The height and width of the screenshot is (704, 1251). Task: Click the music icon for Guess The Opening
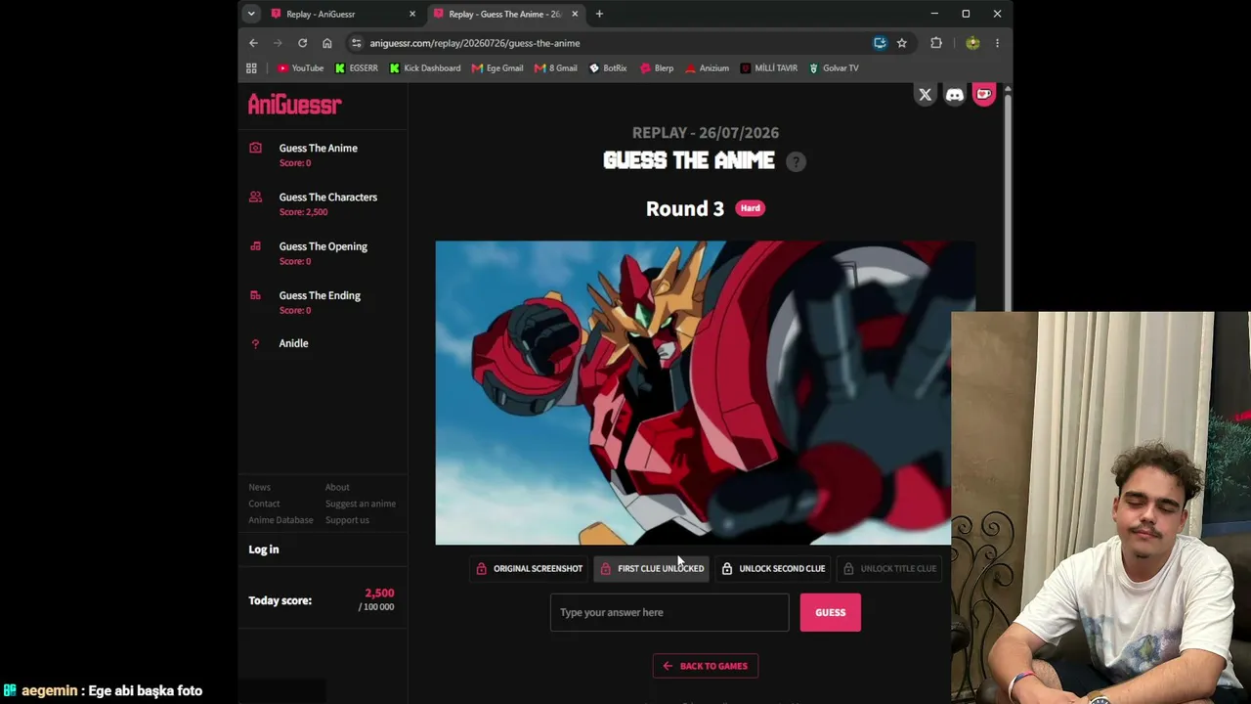256,246
